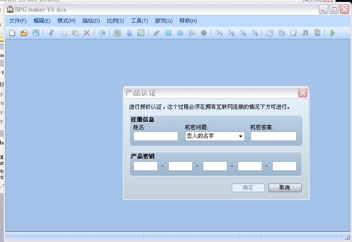Select the Rectangle drawing tool
Screen dimensions: 352x242
tap(168, 33)
